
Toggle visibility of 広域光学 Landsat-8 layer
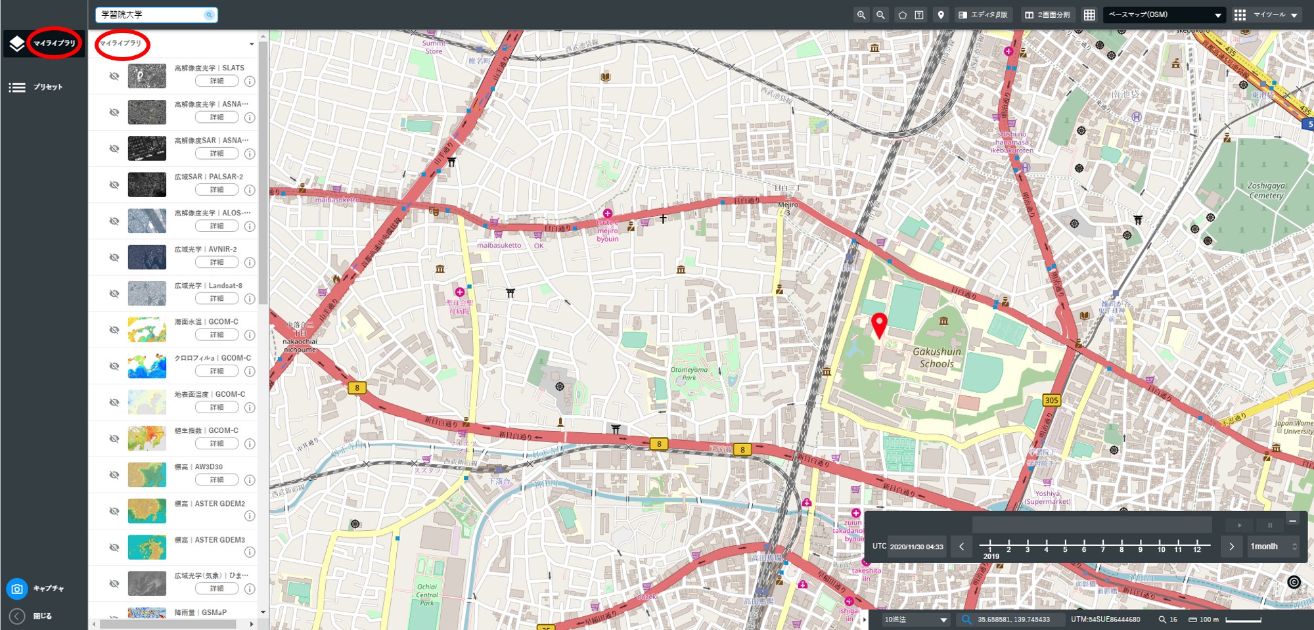(x=114, y=294)
